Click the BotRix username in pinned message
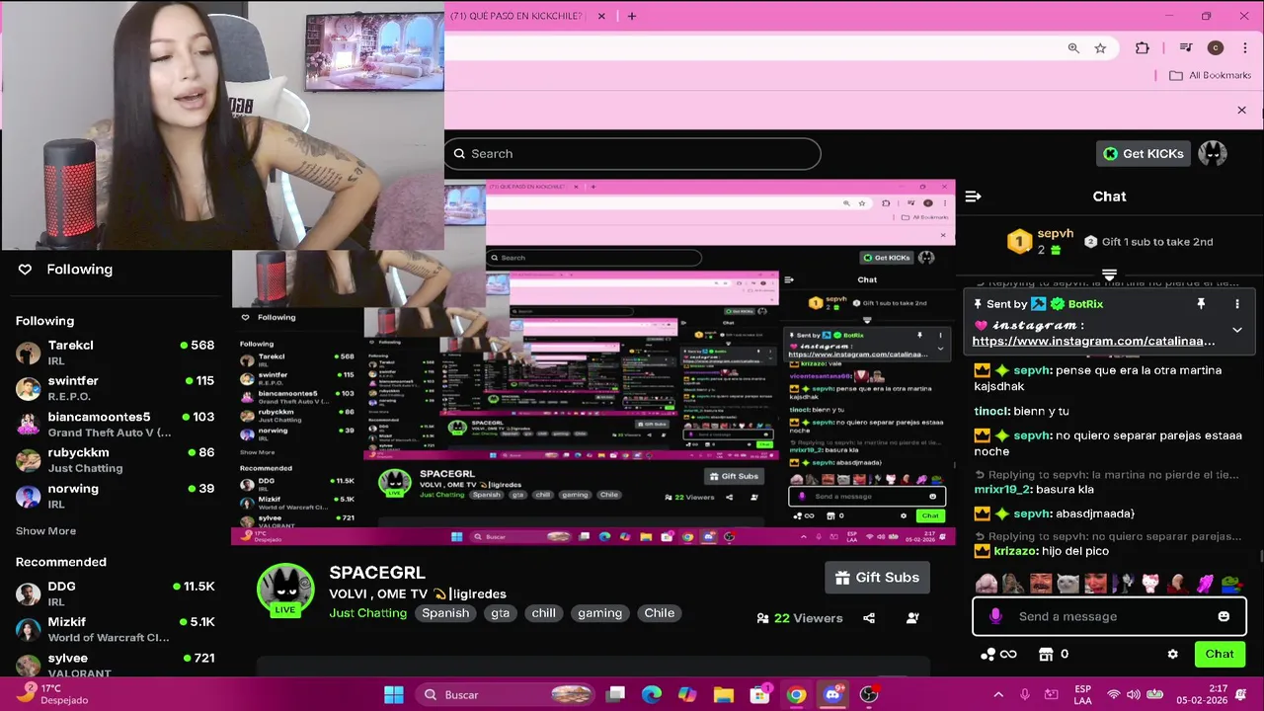The image size is (1264, 711). (1085, 304)
